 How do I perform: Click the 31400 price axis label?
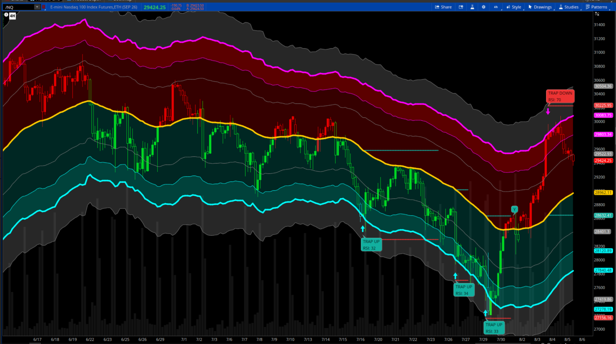point(599,25)
